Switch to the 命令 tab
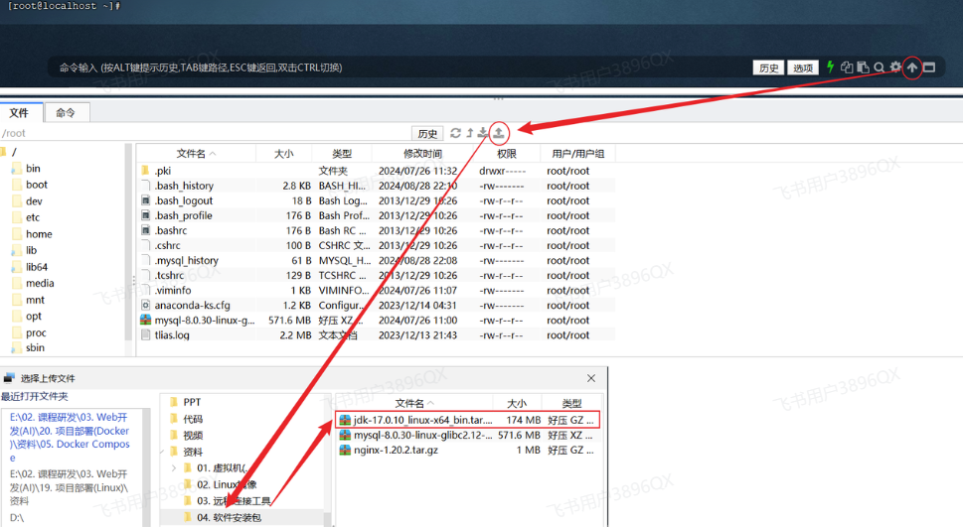963x527 pixels. (x=67, y=113)
